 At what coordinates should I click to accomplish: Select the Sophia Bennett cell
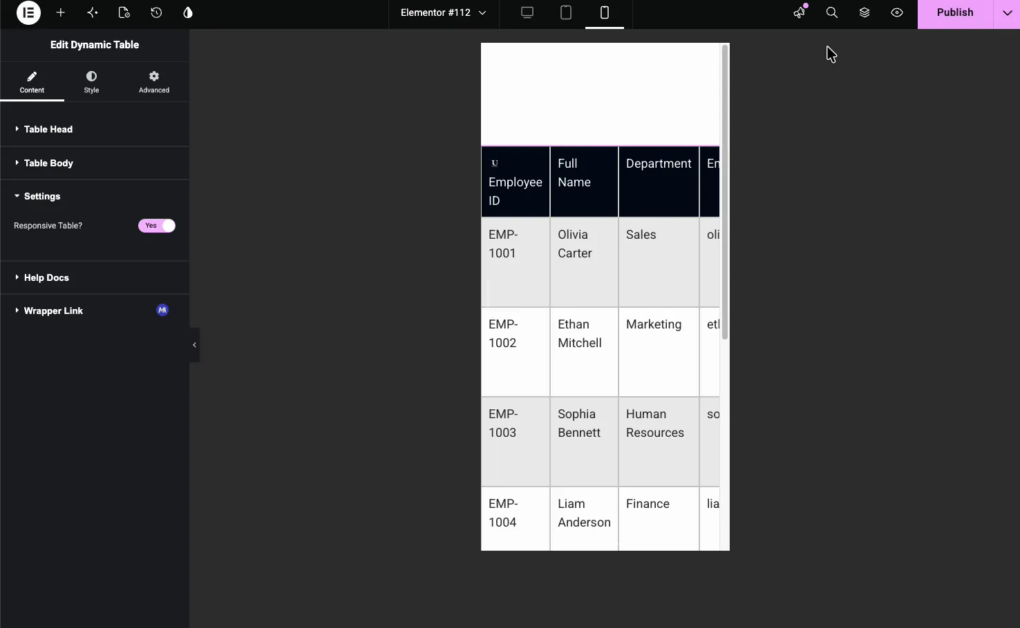coord(585,442)
